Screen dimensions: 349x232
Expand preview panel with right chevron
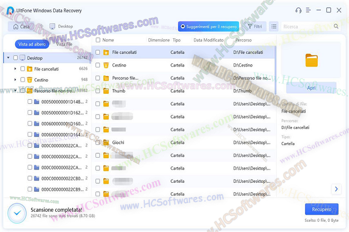[x=336, y=189]
